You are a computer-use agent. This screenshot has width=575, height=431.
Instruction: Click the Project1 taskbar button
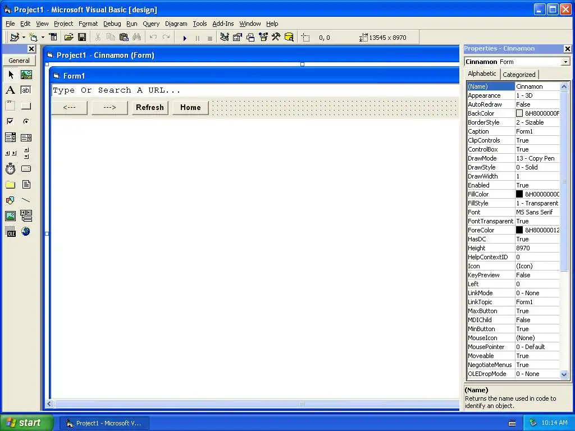pyautogui.click(x=104, y=423)
